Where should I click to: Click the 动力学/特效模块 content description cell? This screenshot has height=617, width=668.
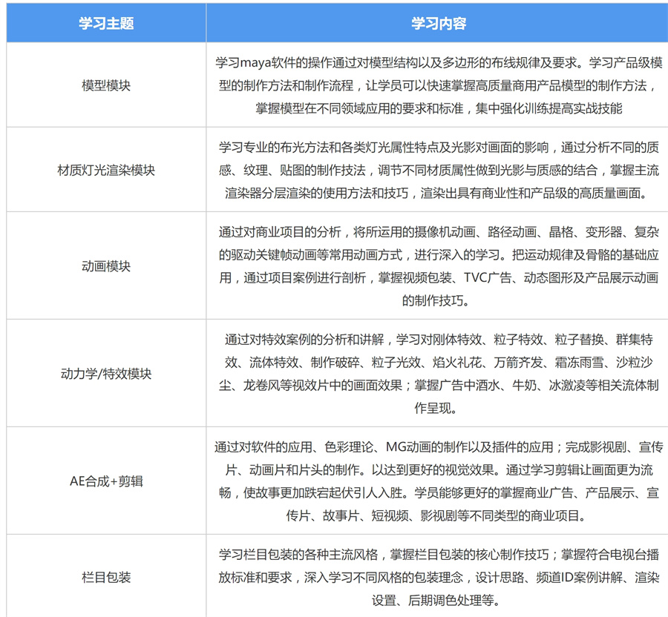436,373
